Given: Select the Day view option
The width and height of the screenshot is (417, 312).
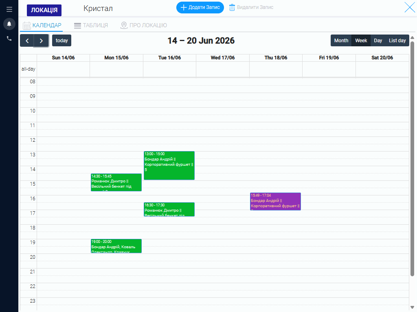Looking at the screenshot, I should tap(377, 41).
